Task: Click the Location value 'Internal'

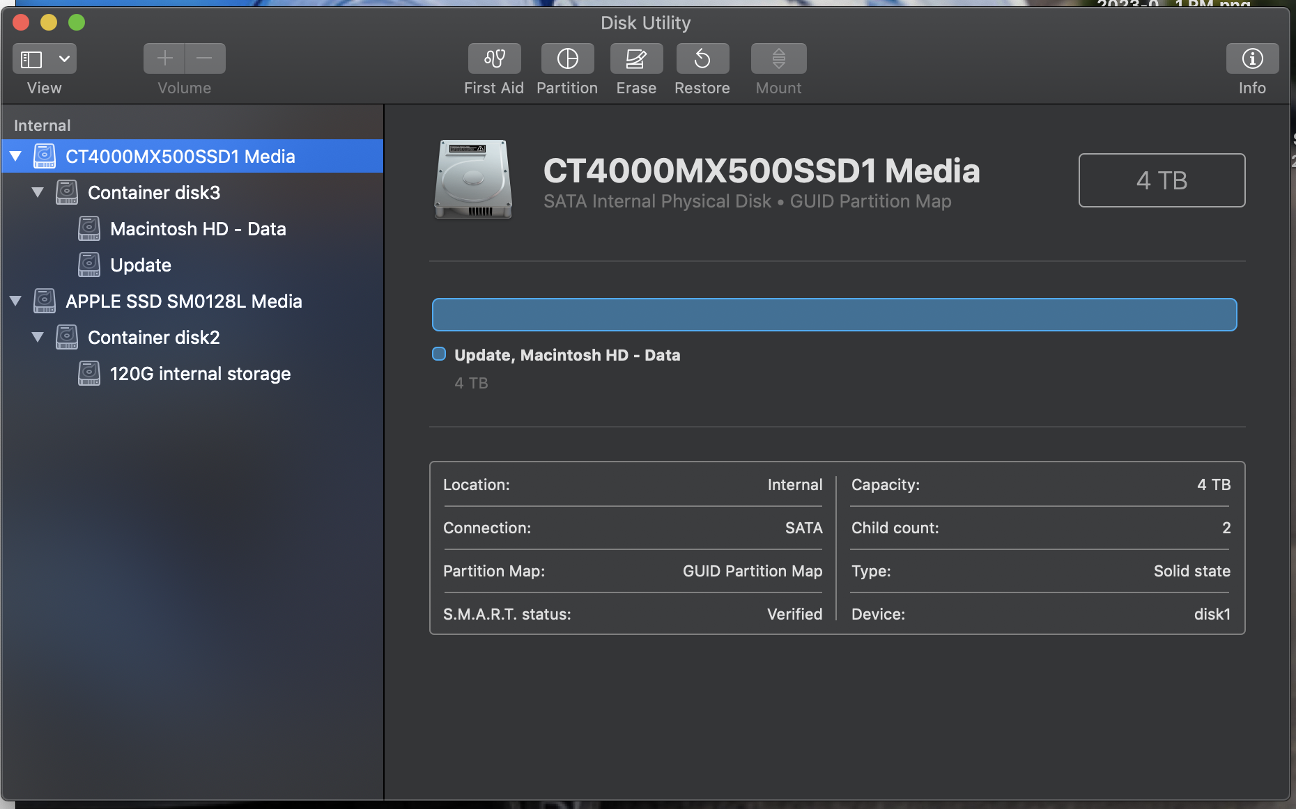Action: click(795, 485)
